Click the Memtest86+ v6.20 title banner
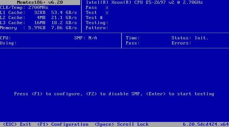 (40, 2)
